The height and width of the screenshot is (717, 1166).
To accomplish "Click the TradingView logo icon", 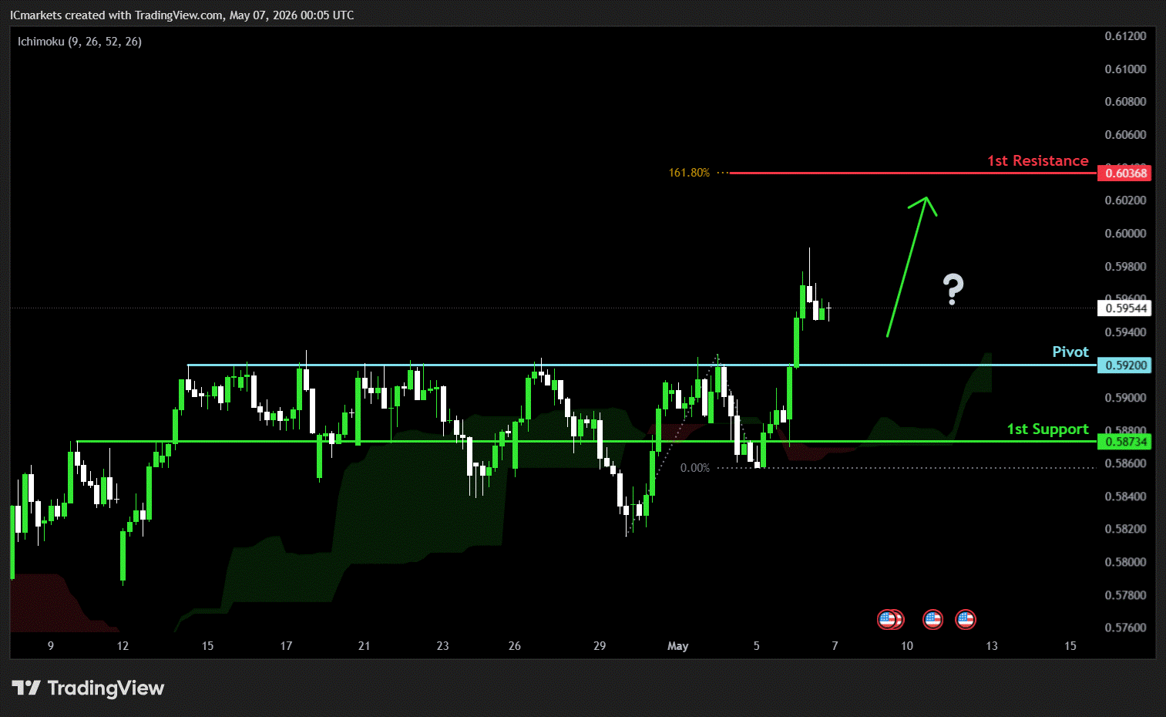I will (25, 688).
